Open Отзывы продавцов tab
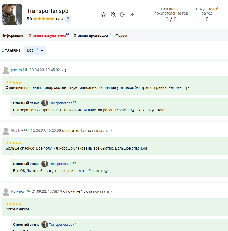Screen dimensions: 228x231 pyautogui.click(x=91, y=35)
